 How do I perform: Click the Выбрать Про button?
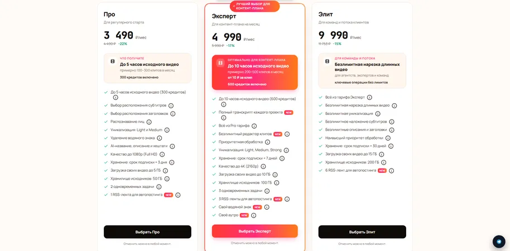pyautogui.click(x=148, y=232)
